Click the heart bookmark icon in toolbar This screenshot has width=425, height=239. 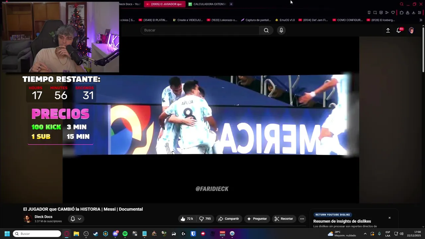[393, 13]
